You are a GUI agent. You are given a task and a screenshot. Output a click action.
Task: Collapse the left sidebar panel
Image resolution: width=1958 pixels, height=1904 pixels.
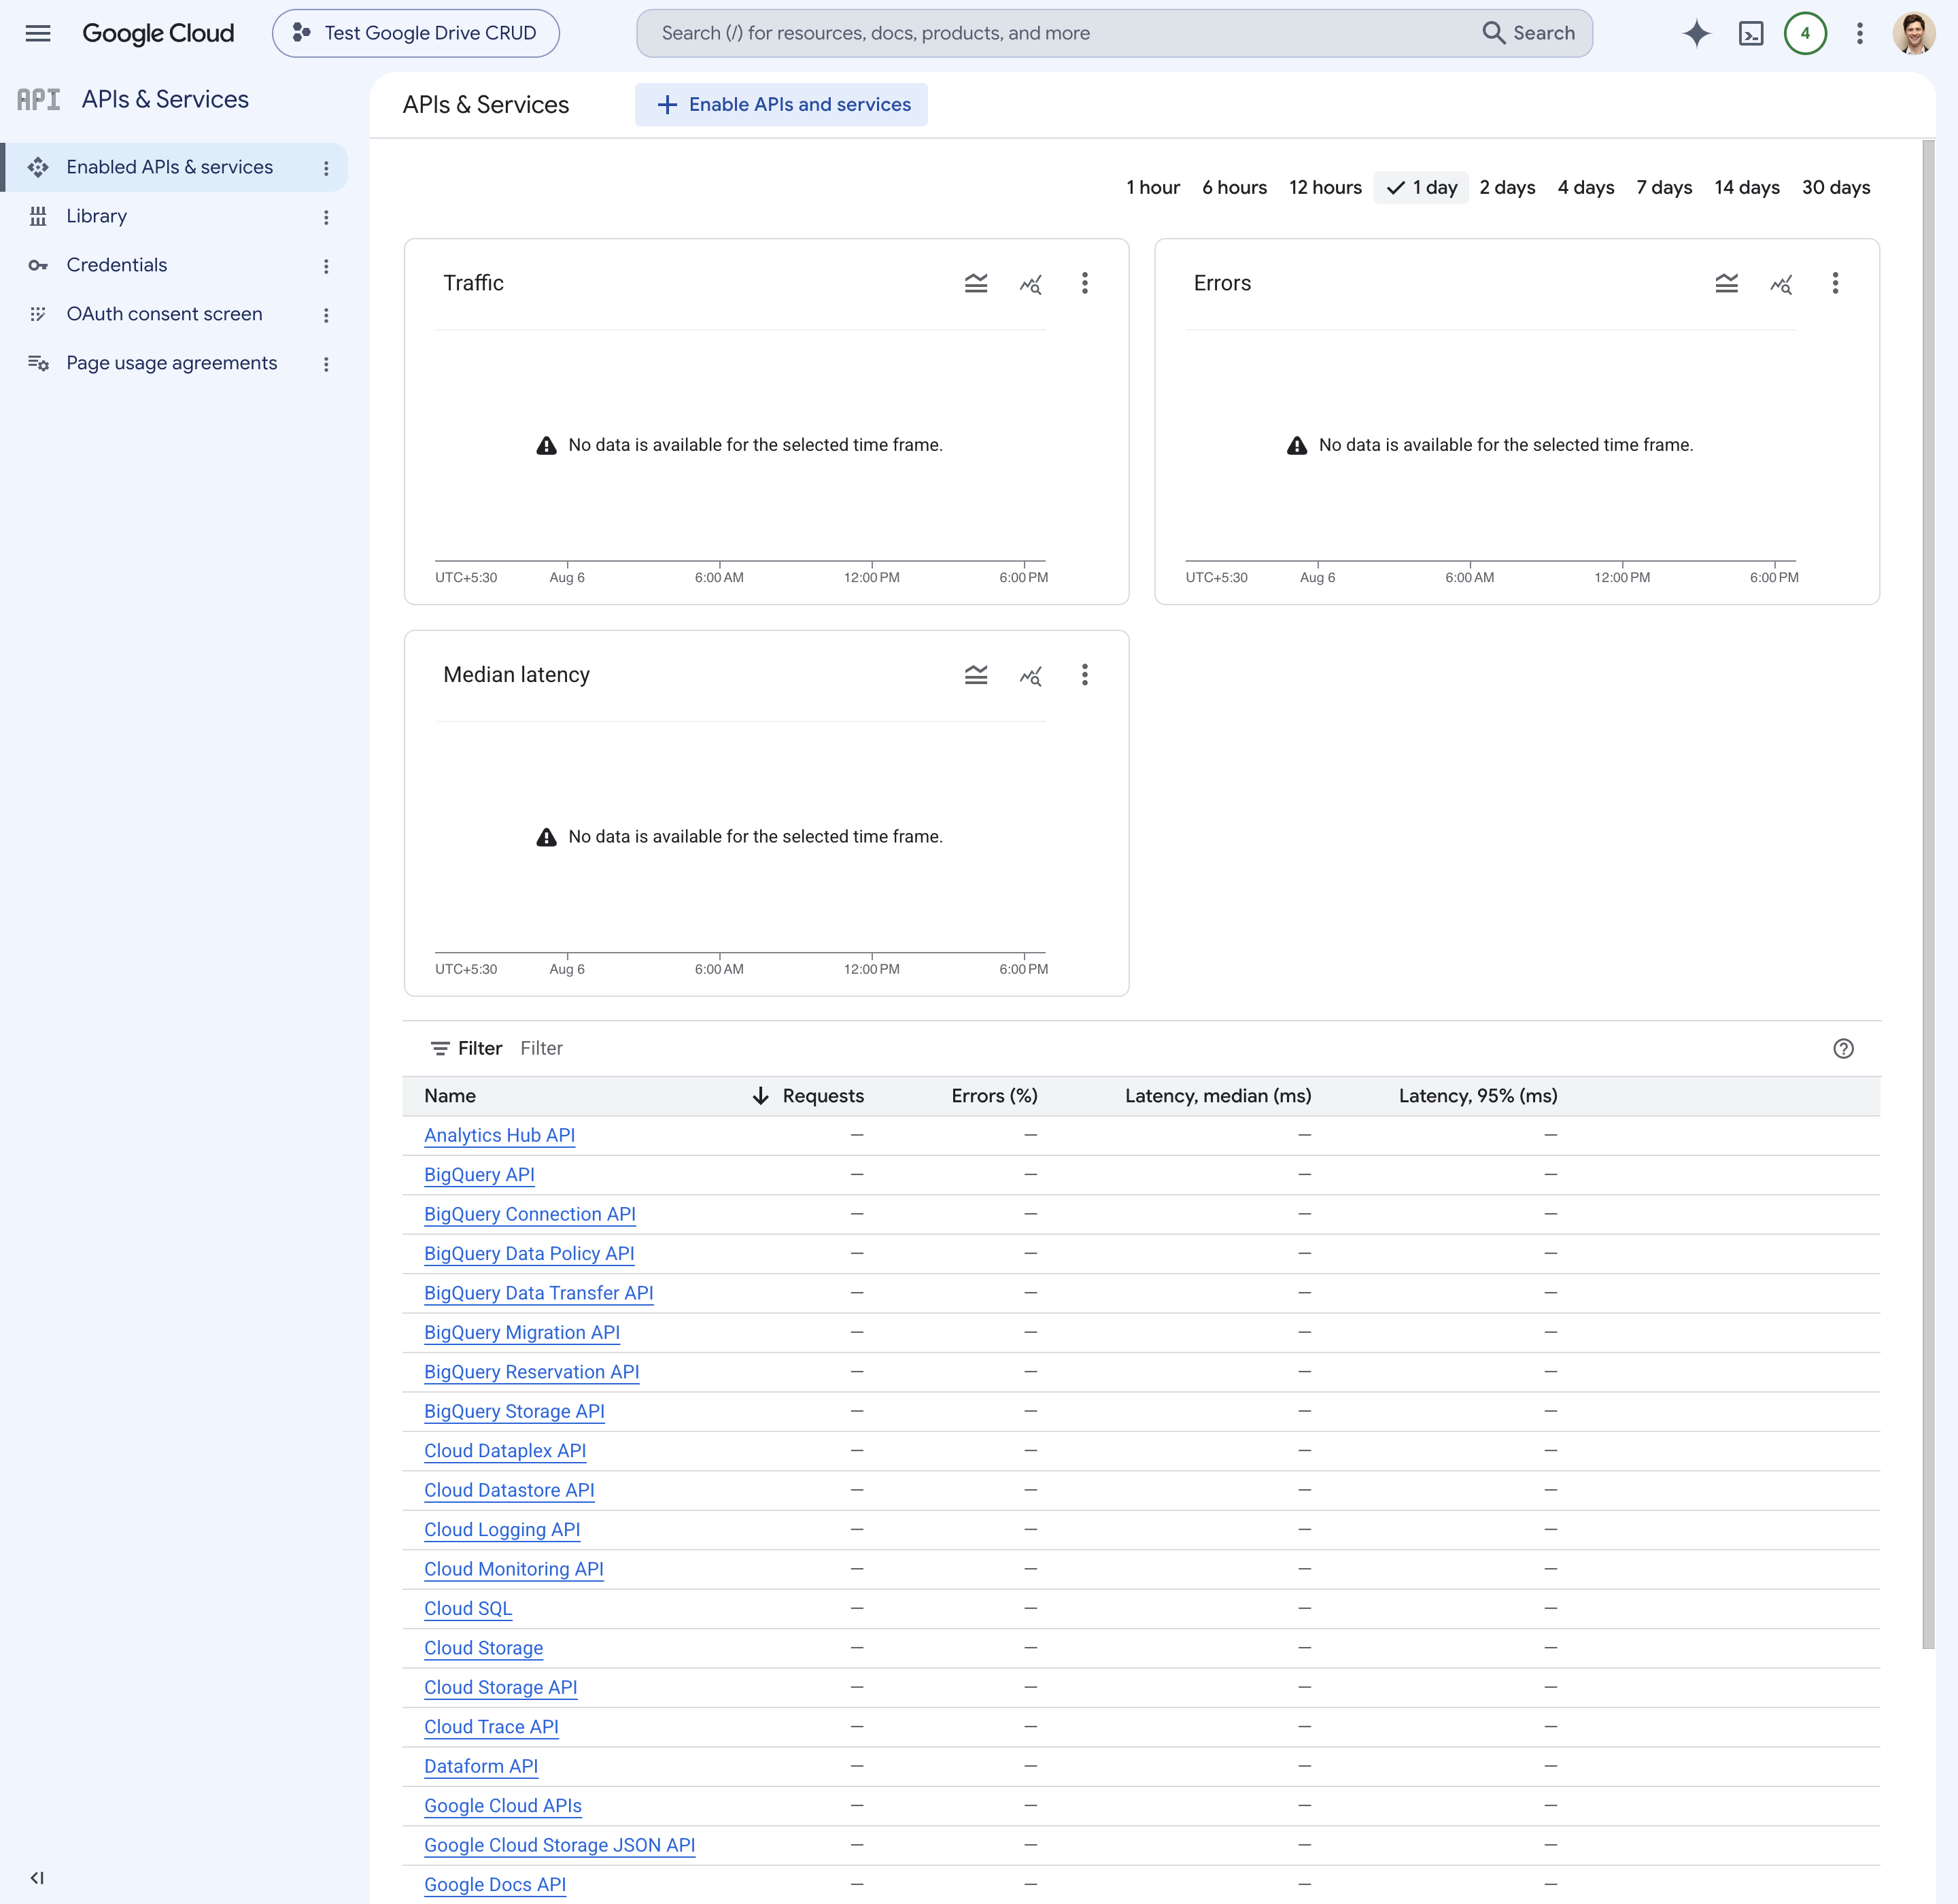click(37, 1878)
